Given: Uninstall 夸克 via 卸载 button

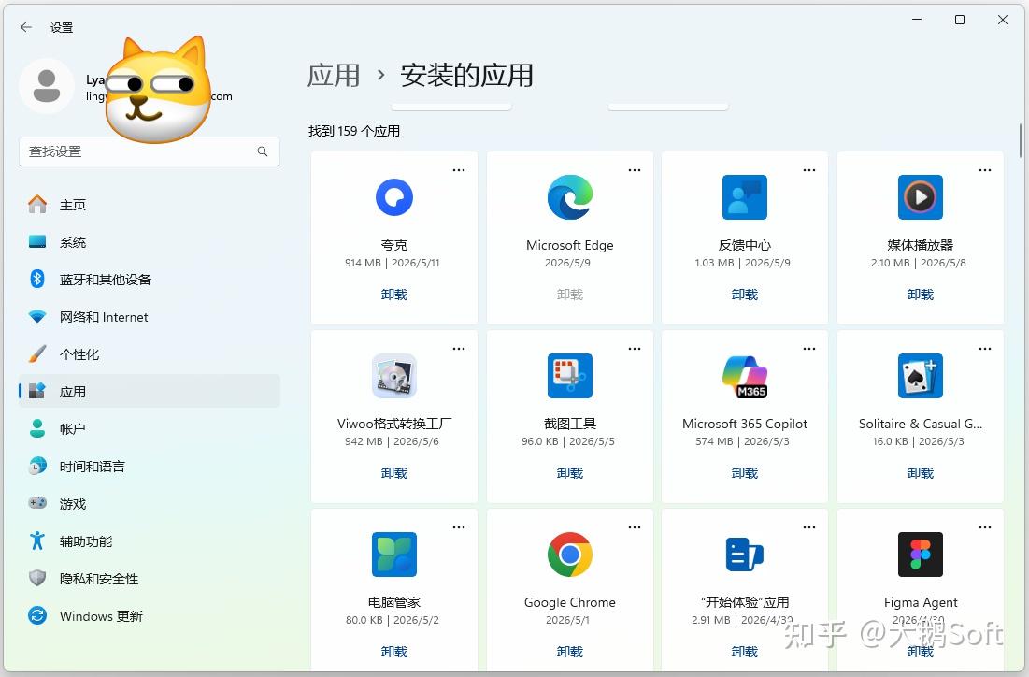Looking at the screenshot, I should (x=393, y=295).
